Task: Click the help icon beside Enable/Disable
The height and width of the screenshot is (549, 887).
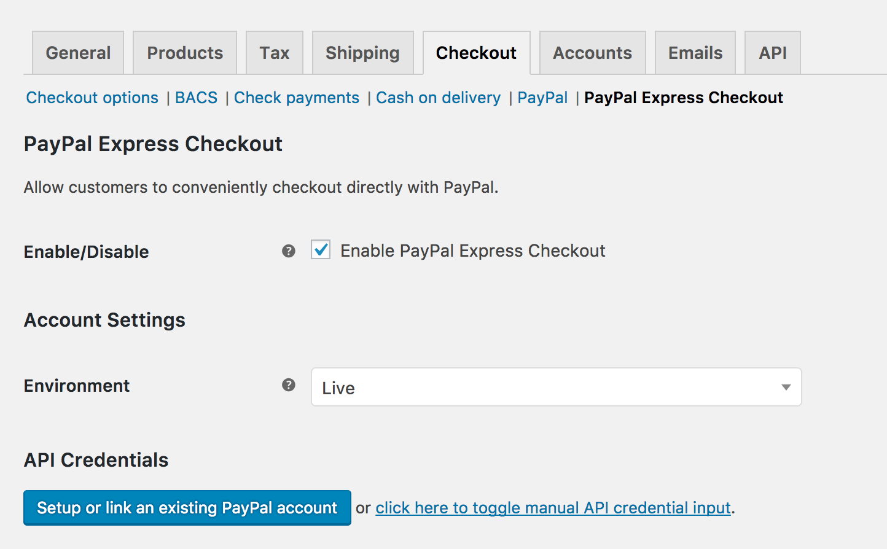Action: (289, 251)
